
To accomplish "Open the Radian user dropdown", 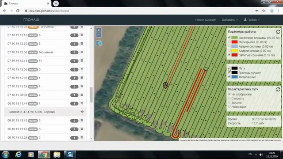I will pyautogui.click(x=252, y=20).
